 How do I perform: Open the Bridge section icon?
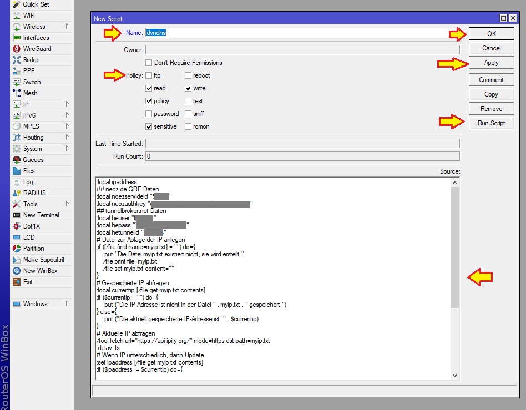coord(17,60)
